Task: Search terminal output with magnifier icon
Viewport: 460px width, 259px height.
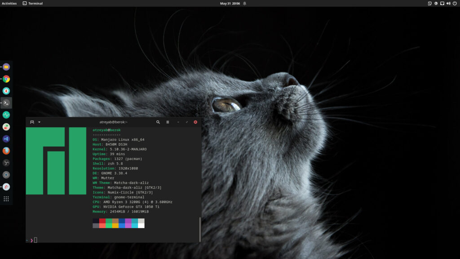Action: pyautogui.click(x=158, y=122)
